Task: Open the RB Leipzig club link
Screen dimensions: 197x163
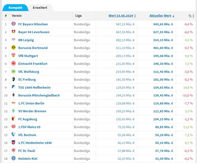Action: pos(26,40)
